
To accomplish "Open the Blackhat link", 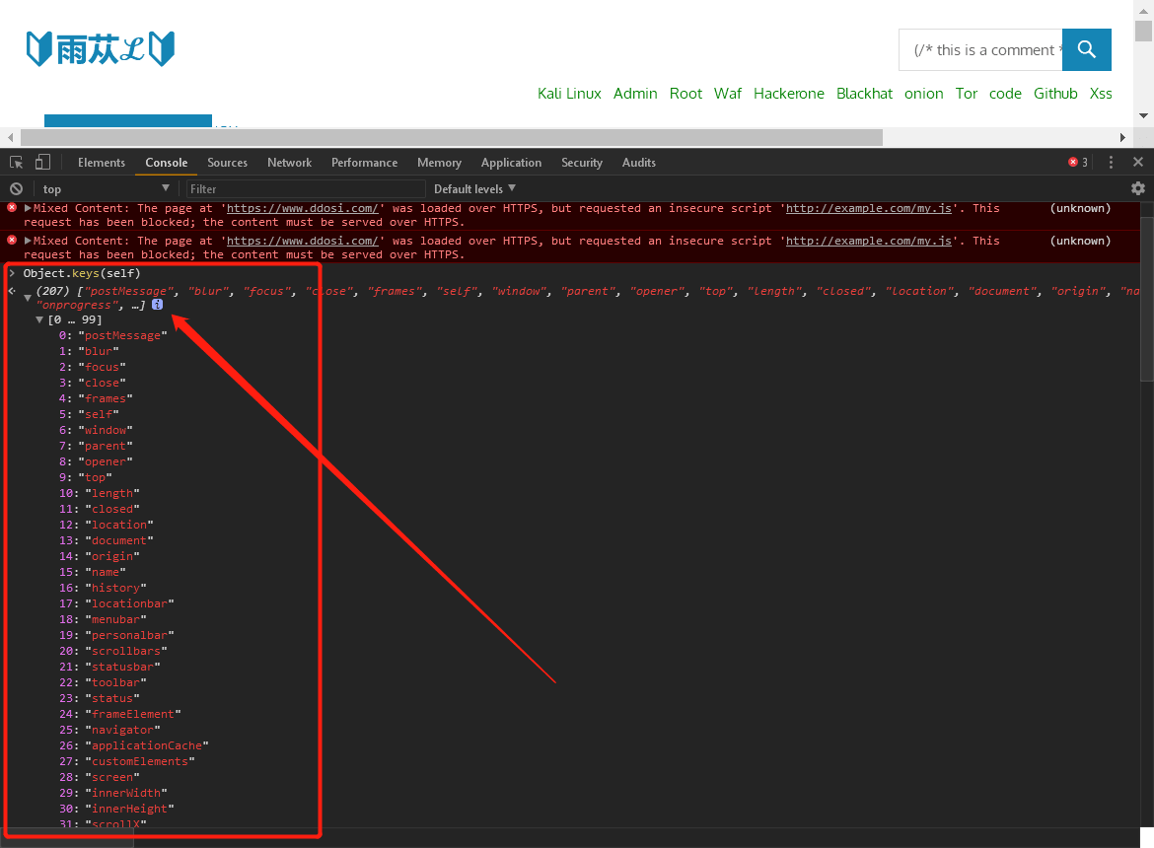I will (865, 94).
